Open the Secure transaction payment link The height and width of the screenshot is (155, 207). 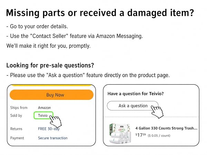53,138
